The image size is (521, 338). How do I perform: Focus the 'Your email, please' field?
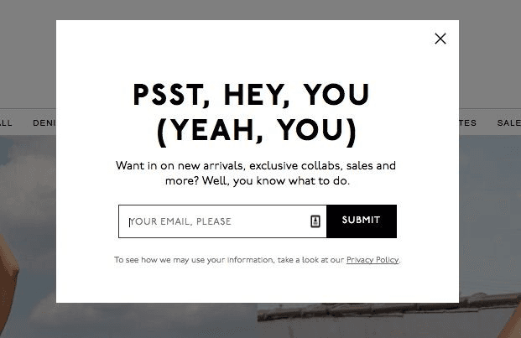pos(222,221)
